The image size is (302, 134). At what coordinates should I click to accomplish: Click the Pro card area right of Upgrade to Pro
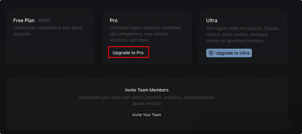click(169, 53)
